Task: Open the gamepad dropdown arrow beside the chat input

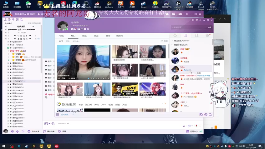Action: coord(49,124)
